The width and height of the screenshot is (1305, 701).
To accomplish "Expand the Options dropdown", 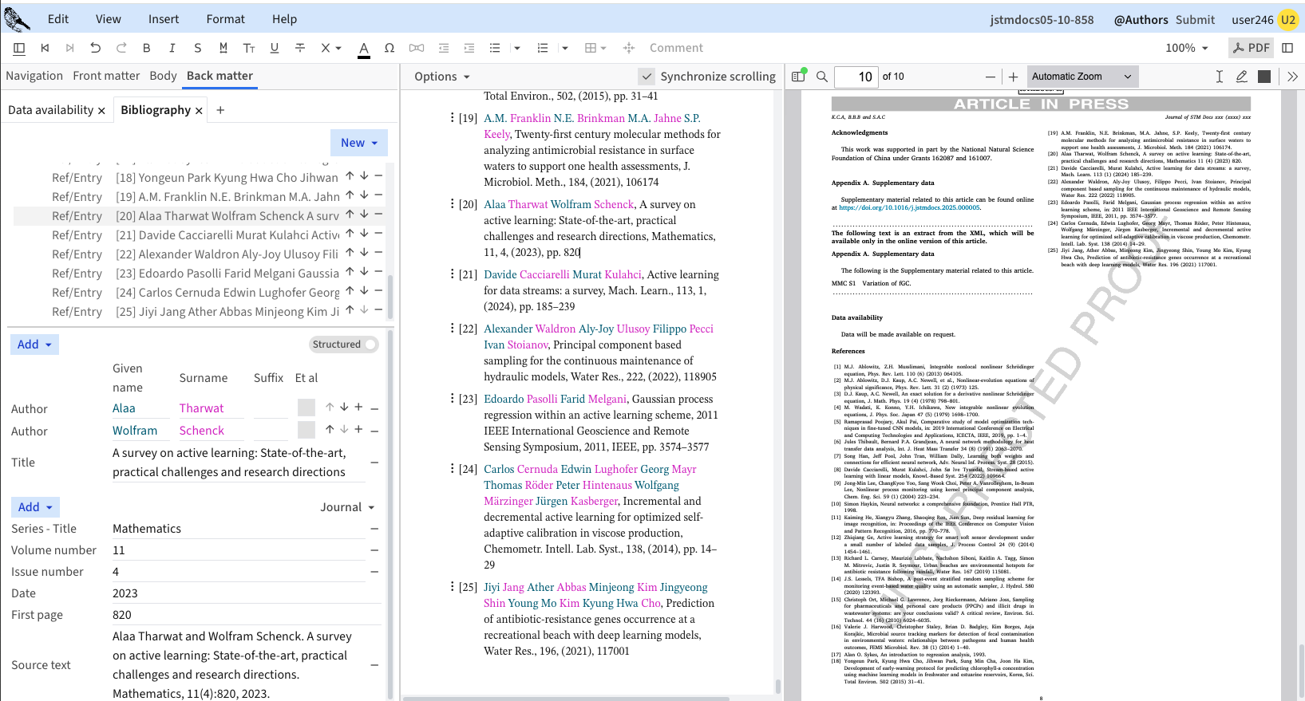I will 442,77.
